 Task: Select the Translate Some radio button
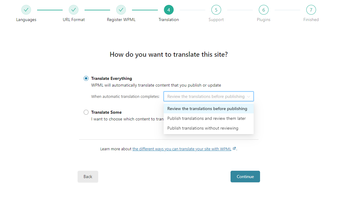point(86,112)
